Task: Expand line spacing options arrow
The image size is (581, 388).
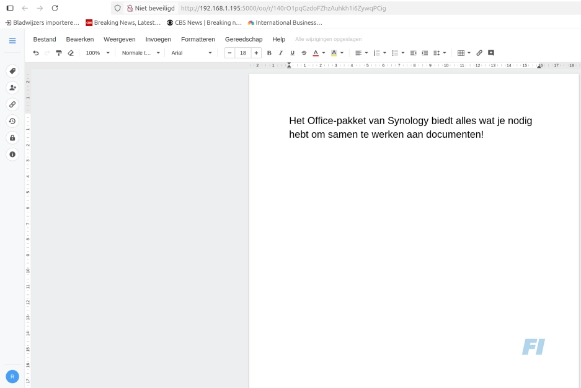Action: pos(445,53)
